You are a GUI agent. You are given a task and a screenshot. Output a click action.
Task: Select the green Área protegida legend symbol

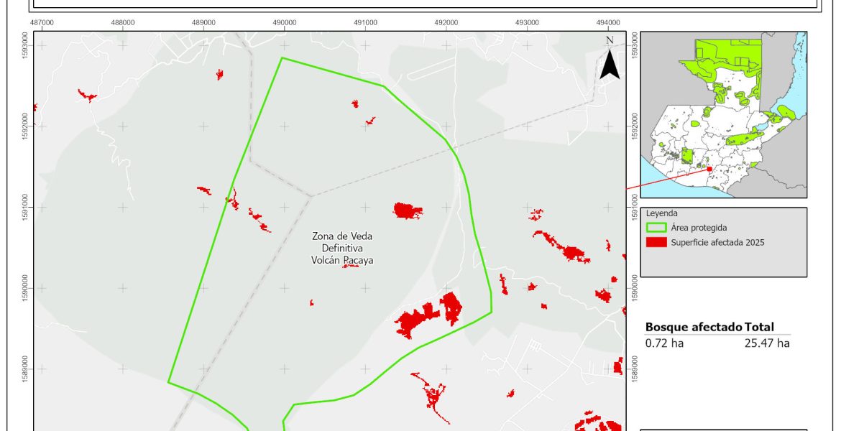656,228
